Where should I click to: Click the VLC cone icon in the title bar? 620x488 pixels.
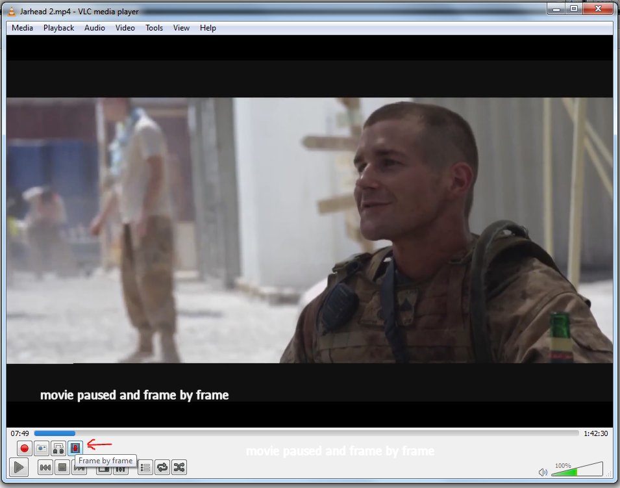coord(12,11)
